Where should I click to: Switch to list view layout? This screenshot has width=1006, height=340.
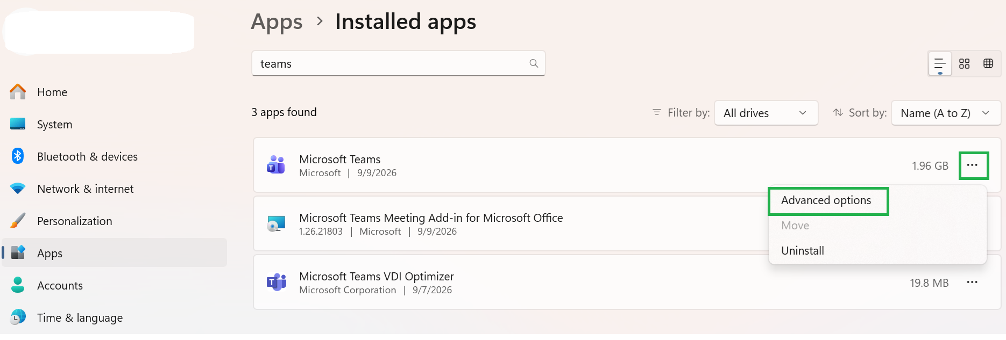click(940, 64)
